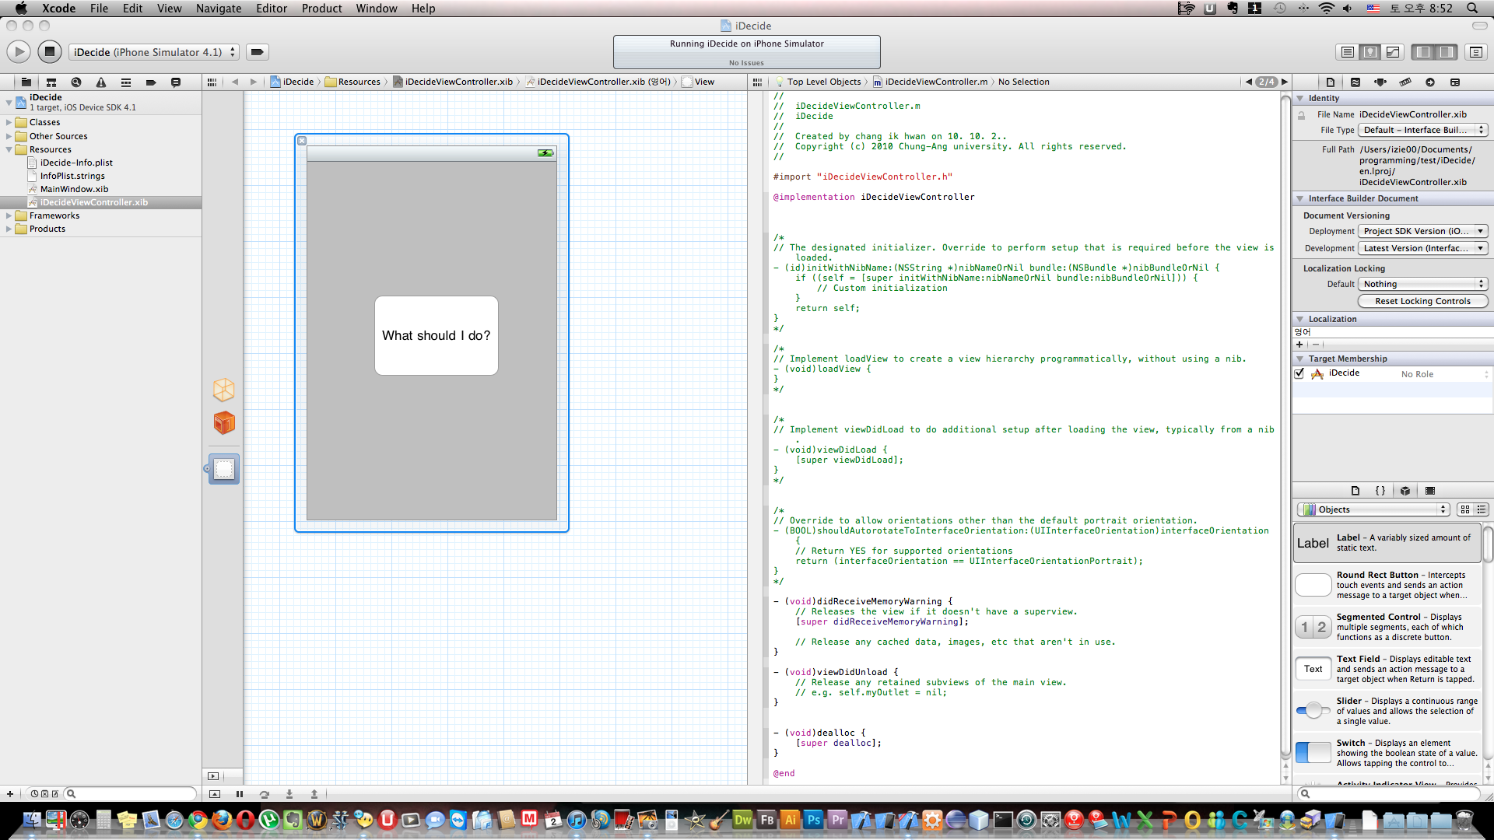
Task: Show the Connections inspector arrow icon
Action: (1429, 82)
